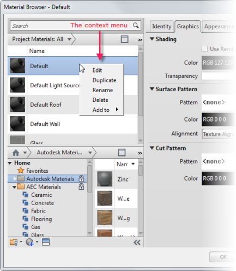This screenshot has width=236, height=271.
Task: Open the asset browser list icon
Action: [46, 242]
